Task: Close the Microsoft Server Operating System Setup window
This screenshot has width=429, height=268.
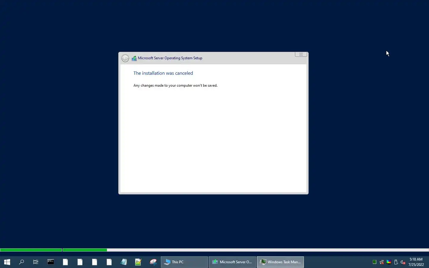Action: click(301, 54)
